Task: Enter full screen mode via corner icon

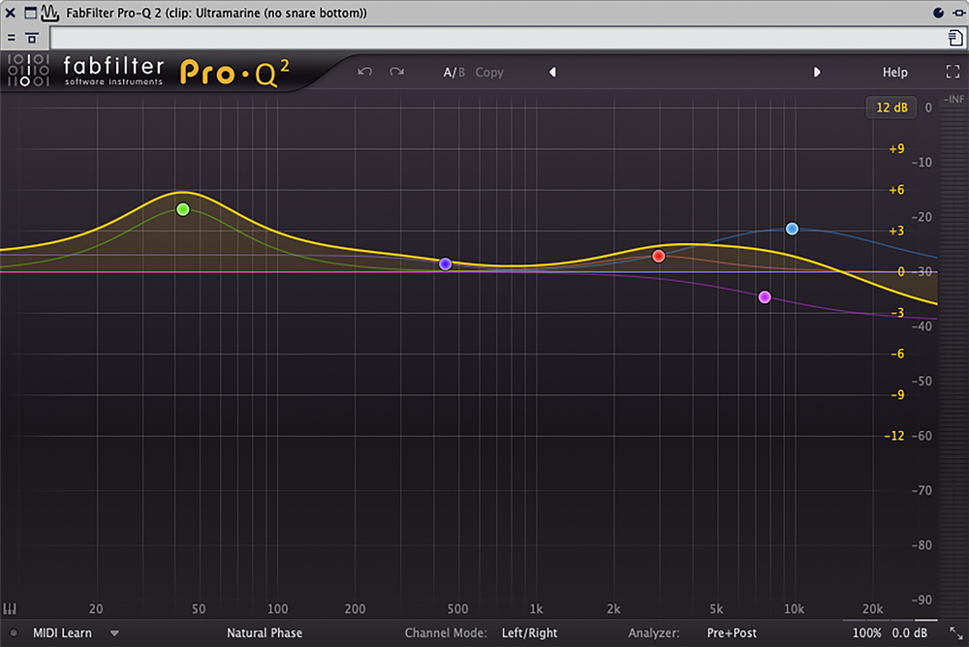Action: [952, 72]
